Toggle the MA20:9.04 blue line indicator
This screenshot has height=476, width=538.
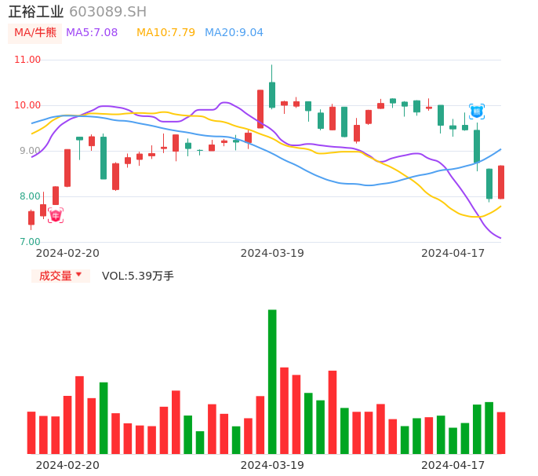tap(234, 32)
